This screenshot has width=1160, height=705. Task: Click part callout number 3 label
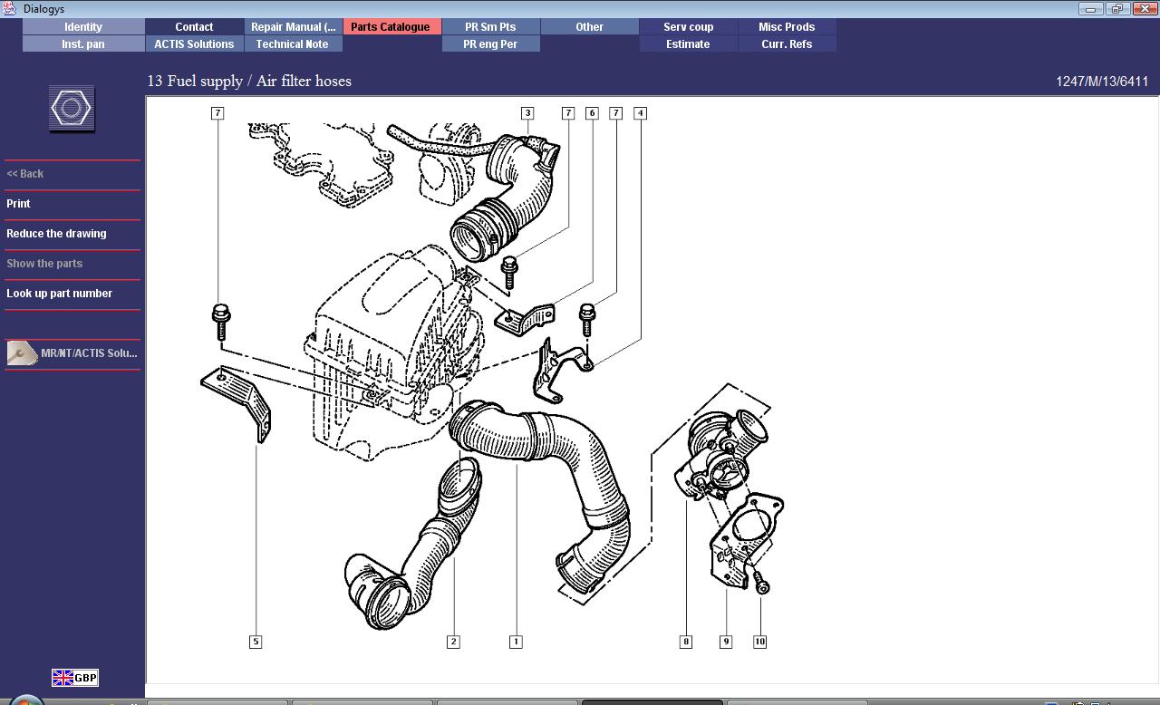click(x=527, y=113)
